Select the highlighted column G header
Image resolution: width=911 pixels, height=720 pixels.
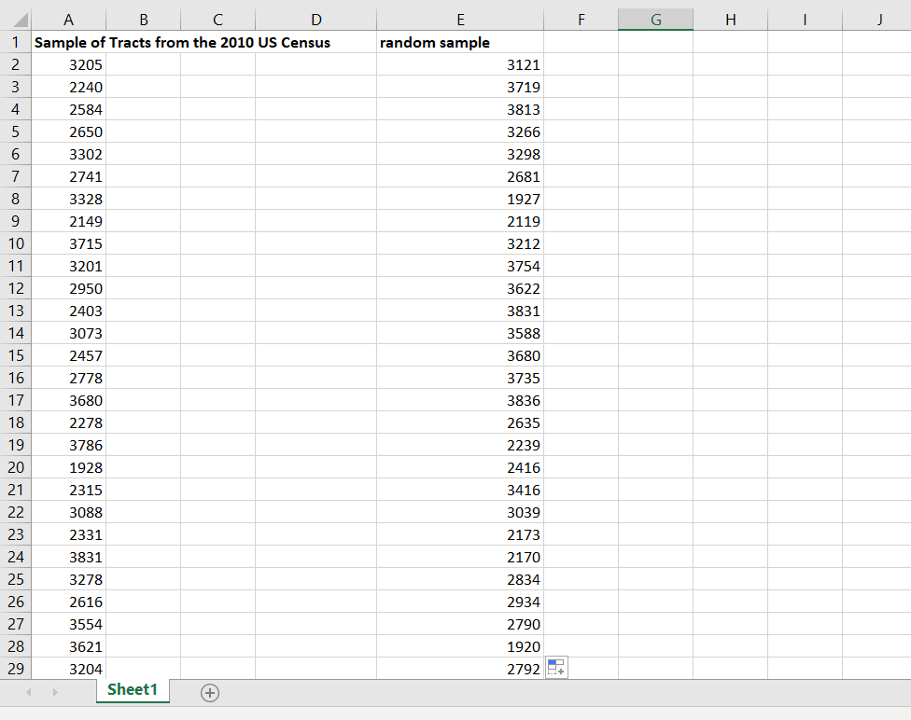(x=655, y=19)
